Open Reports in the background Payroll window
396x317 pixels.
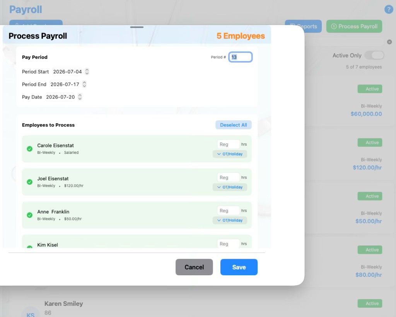303,26
